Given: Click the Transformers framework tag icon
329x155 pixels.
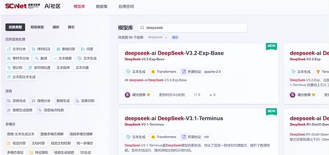Looking at the screenshot, I should coord(153,72).
